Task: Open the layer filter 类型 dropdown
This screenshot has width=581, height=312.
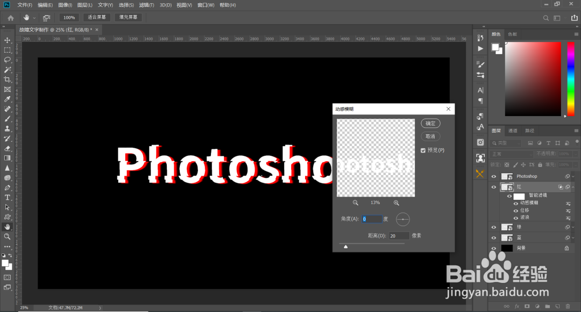Action: (x=505, y=143)
